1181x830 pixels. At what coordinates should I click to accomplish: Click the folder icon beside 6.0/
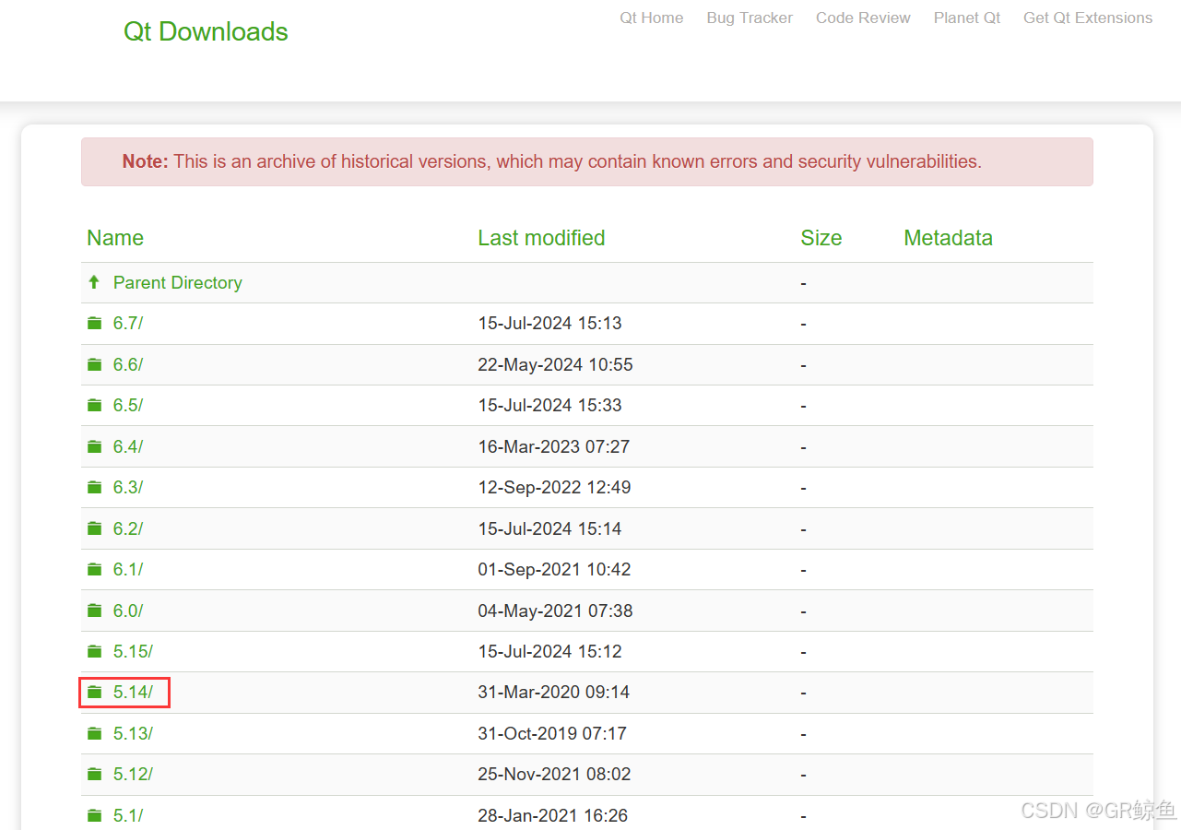click(94, 611)
